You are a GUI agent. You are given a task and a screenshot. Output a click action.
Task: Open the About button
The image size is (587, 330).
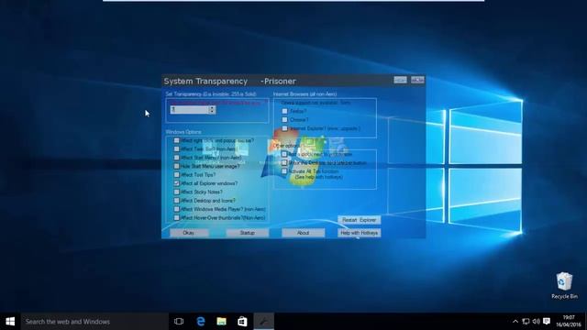pos(303,233)
